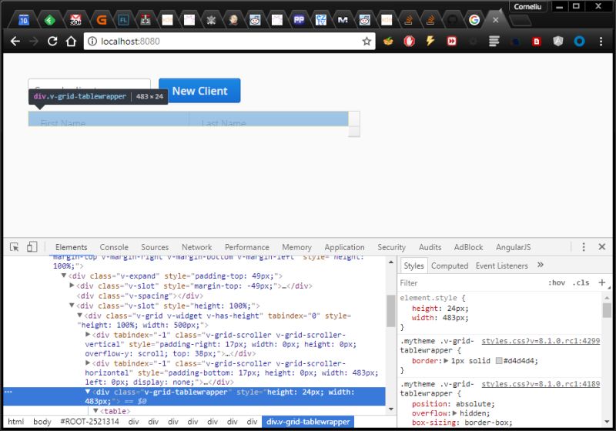Expand the v-grid-scroller-horizontal node
Image resolution: width=616 pixels, height=431 pixels.
pos(88,363)
